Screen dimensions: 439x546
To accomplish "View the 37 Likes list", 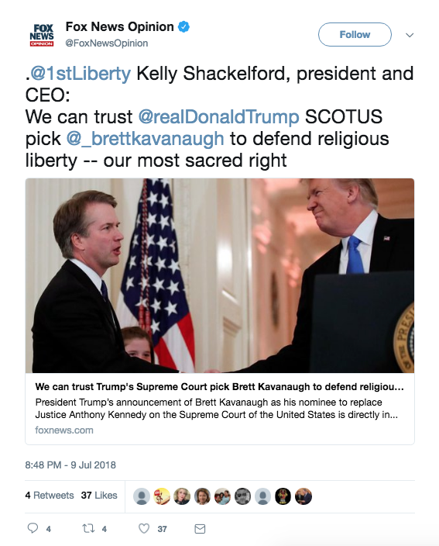I will 99,495.
